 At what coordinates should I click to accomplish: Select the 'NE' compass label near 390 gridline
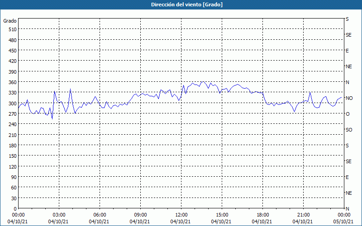pyautogui.click(x=349, y=66)
